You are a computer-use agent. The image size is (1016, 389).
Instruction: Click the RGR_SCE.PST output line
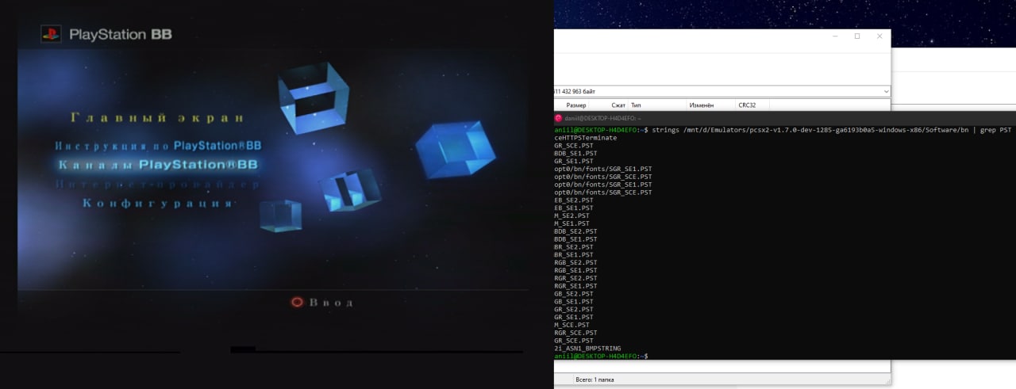pos(575,333)
